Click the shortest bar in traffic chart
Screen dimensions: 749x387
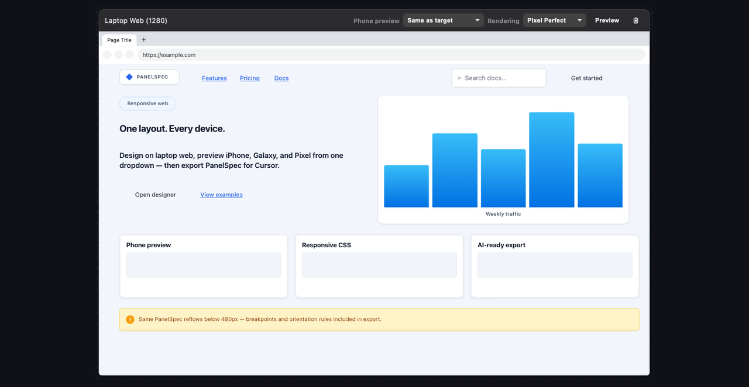(406, 186)
